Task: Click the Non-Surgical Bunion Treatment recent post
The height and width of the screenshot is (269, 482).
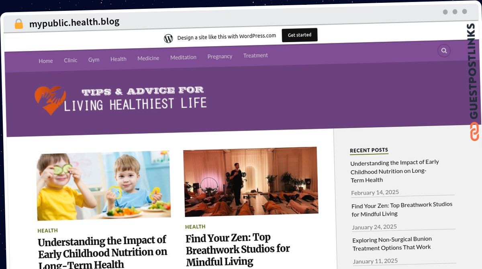Action: (392, 243)
